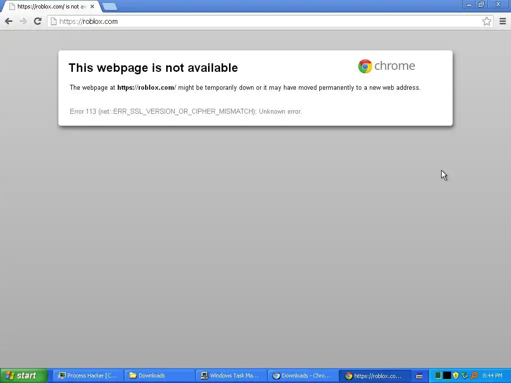
Task: Open the yellow security shield tray icon
Action: click(x=456, y=376)
